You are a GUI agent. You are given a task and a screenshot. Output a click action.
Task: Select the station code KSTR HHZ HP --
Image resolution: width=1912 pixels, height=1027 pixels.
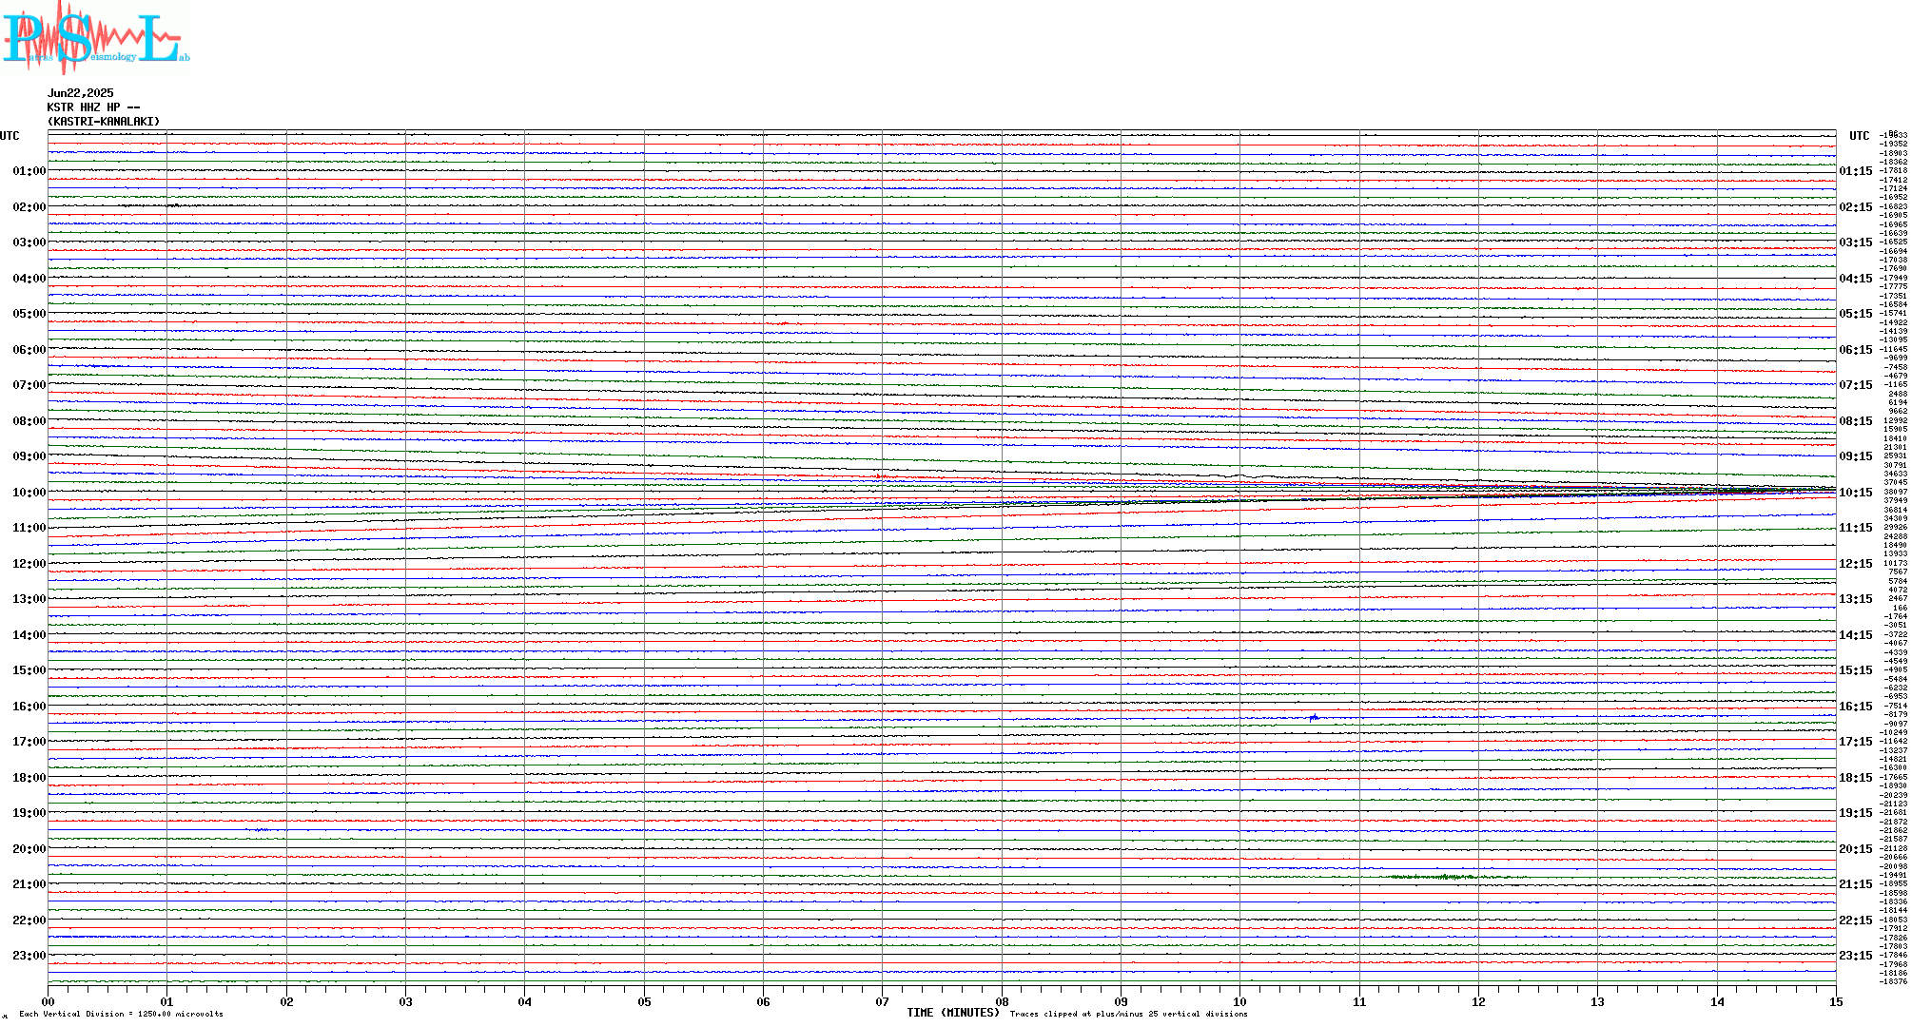(93, 107)
